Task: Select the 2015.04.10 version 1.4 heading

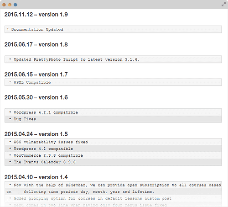Action: (36, 177)
